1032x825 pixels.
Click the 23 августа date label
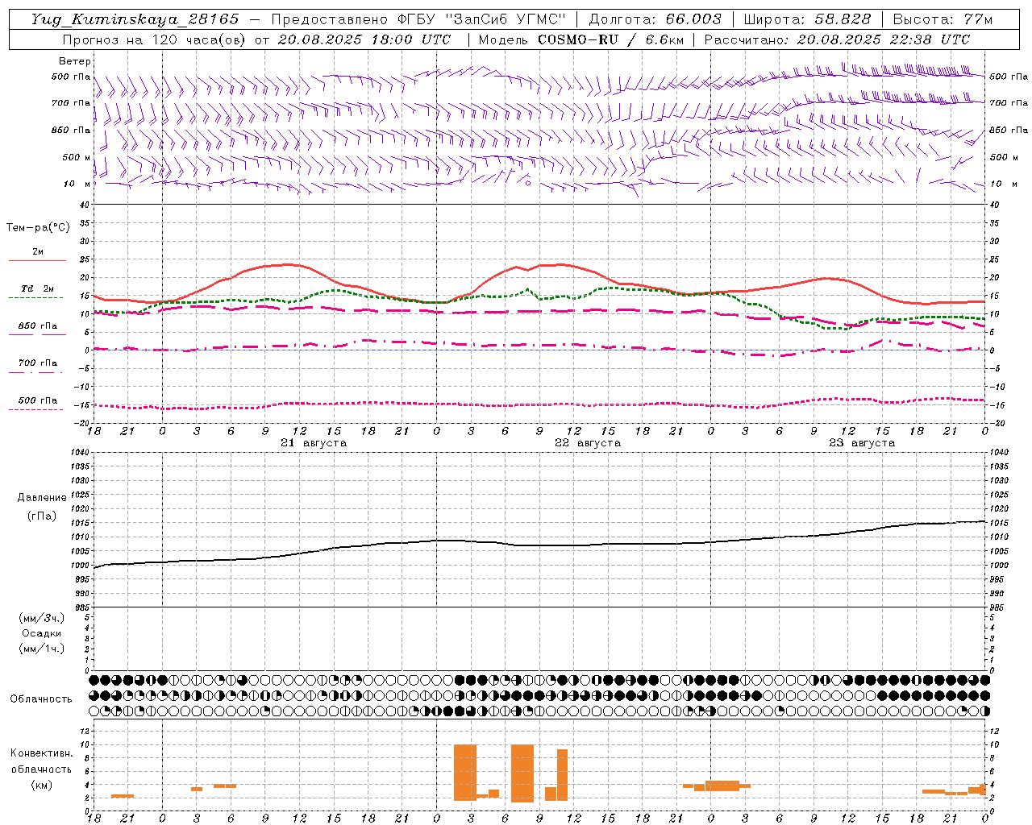coord(862,443)
